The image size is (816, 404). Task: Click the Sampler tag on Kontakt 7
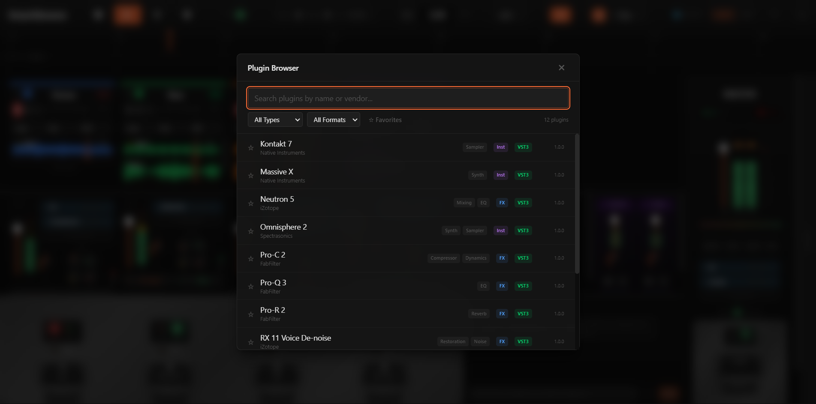point(475,147)
